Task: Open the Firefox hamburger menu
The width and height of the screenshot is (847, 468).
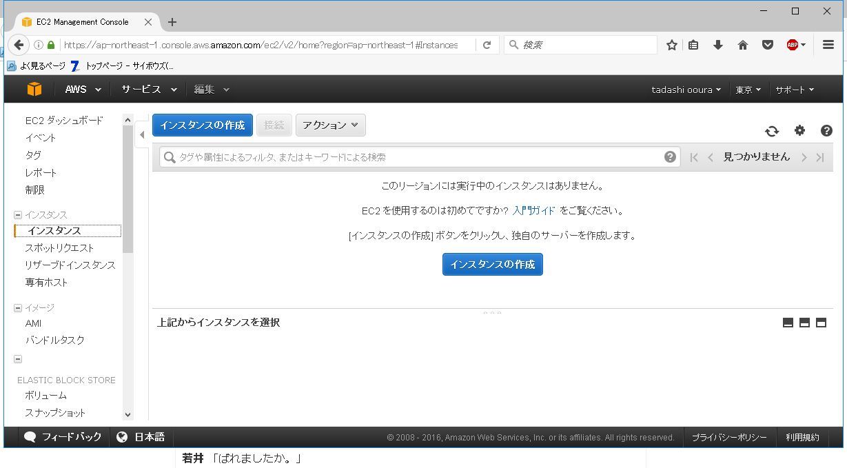Action: (828, 45)
